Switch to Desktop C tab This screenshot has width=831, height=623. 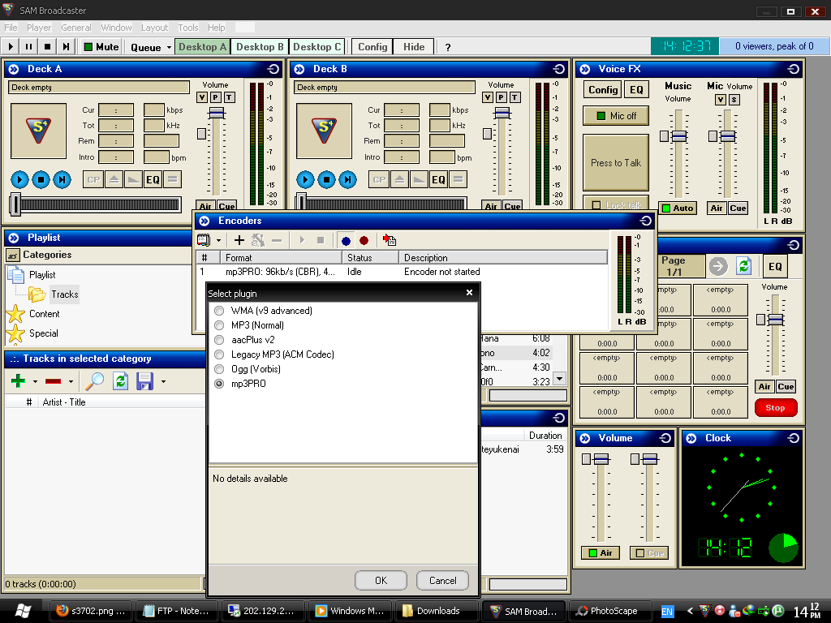coord(317,46)
